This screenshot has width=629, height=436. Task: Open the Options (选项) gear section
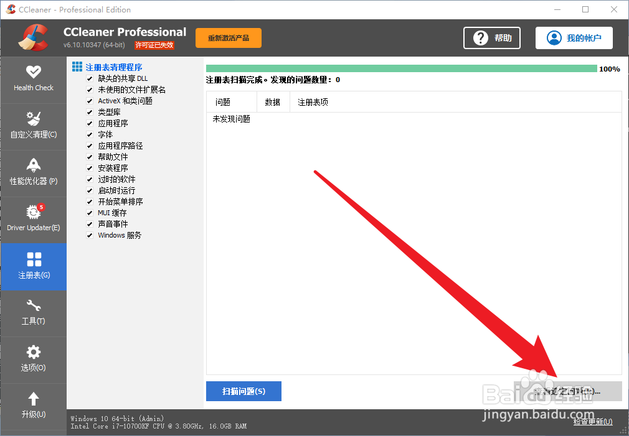(33, 359)
